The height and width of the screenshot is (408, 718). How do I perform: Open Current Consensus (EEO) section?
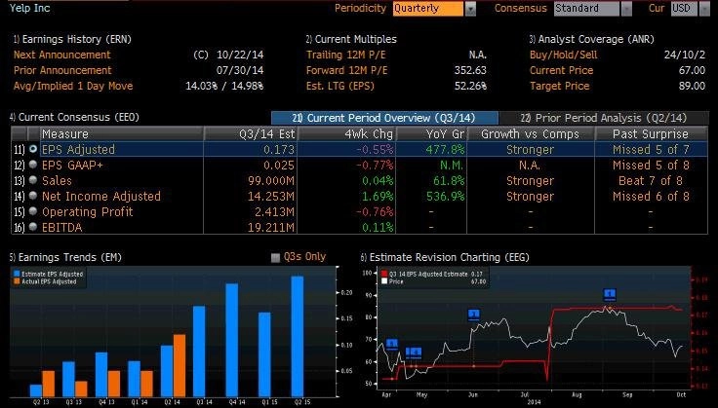tap(74, 117)
